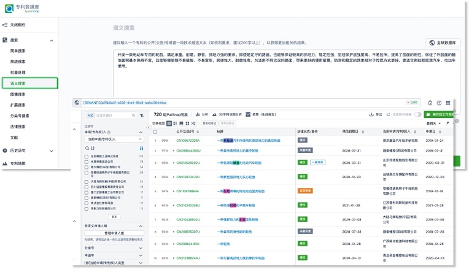Click the AND operator filter toggle
This screenshot has width=469, height=269.
point(90,115)
